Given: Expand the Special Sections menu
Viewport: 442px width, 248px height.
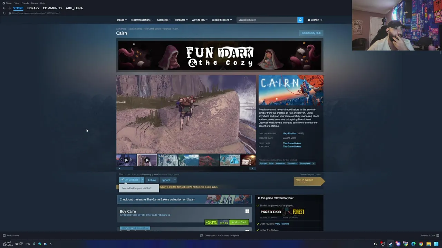Looking at the screenshot, I should point(222,20).
